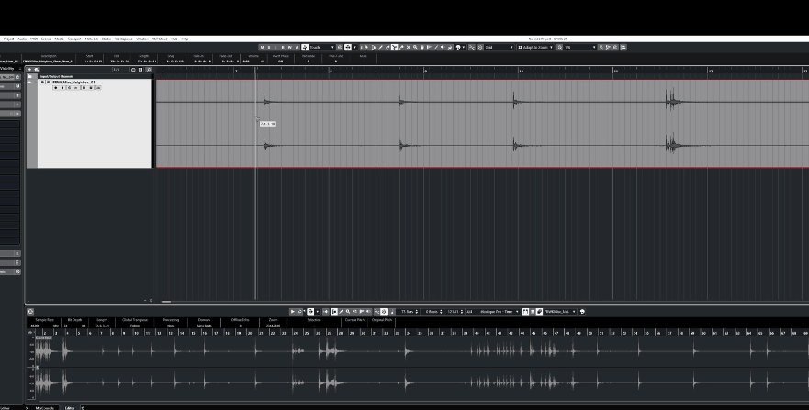Click the track search magnifier icon
The height and width of the screenshot is (410, 809).
tap(149, 70)
